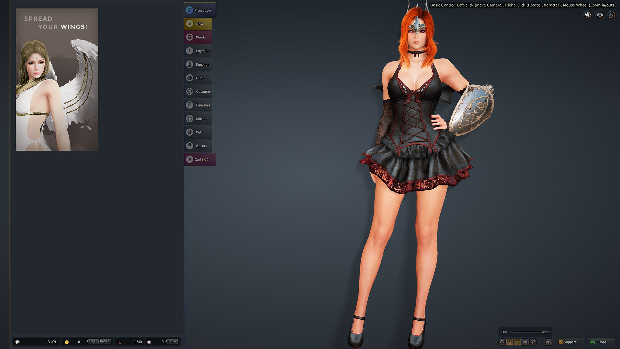Select the NEW category tab
This screenshot has width=620, height=349.
[198, 24]
